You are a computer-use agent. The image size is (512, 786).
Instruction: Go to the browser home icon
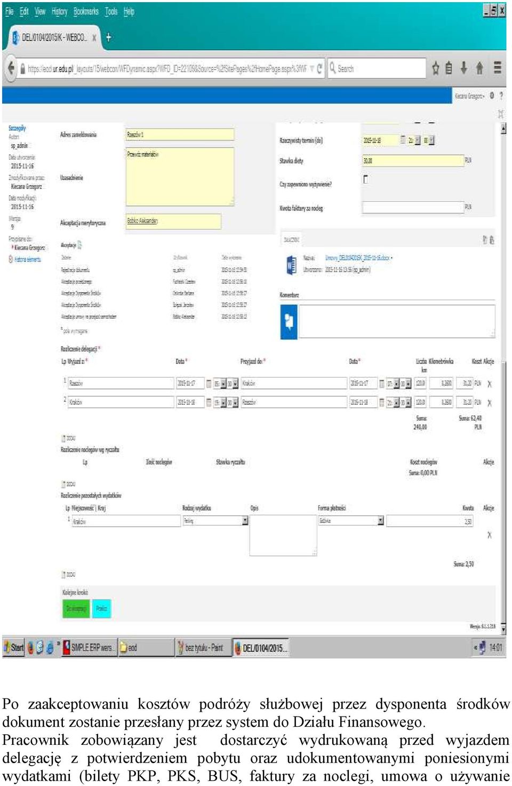479,68
